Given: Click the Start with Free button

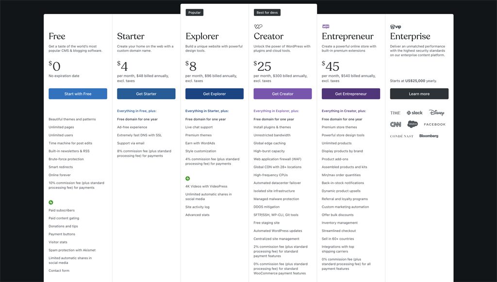Looking at the screenshot, I should coord(78,94).
